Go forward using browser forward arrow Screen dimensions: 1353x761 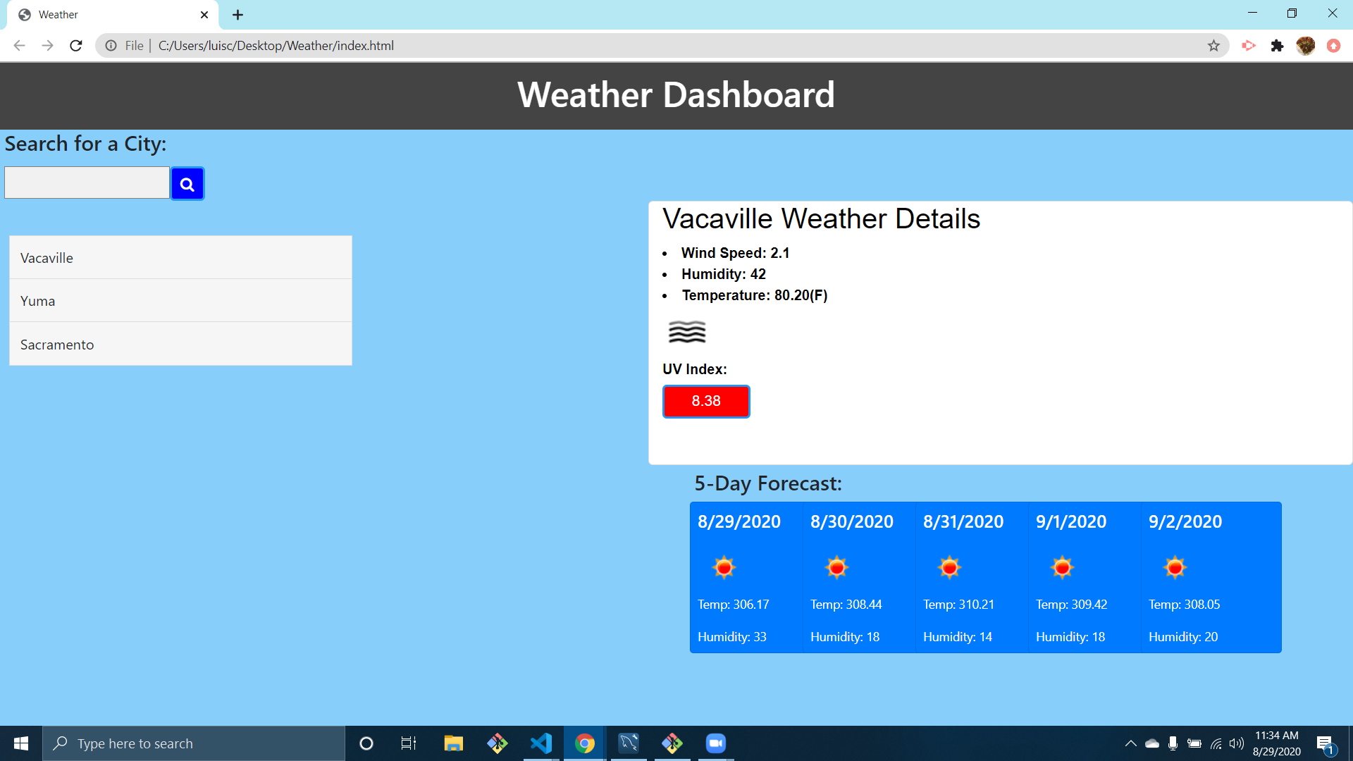click(x=47, y=46)
